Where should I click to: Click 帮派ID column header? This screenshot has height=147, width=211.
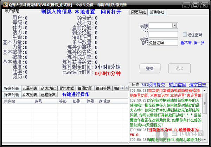point(109,101)
